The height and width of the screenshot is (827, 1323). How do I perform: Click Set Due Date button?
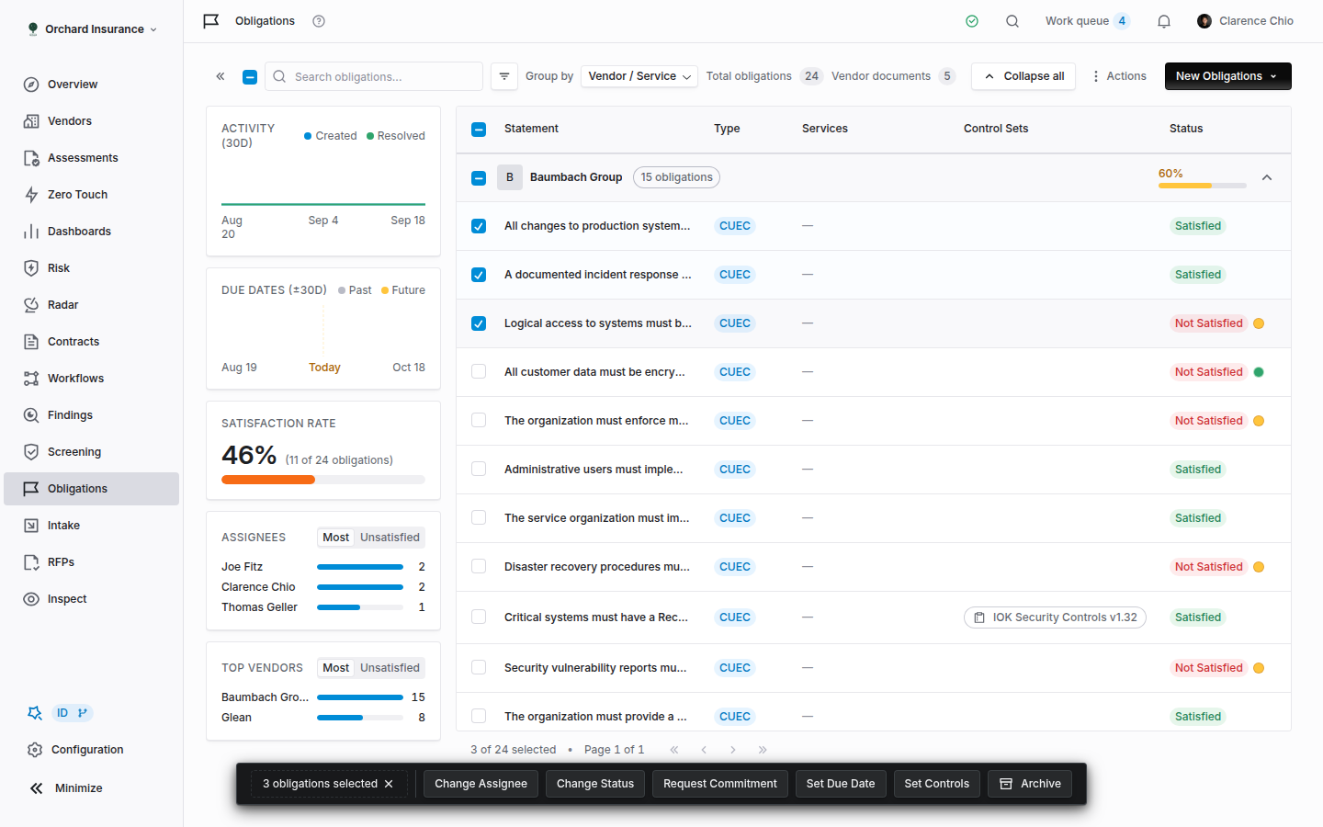(841, 784)
